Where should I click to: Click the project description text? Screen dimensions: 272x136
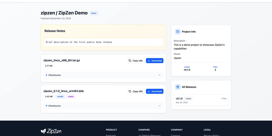pyautogui.click(x=199, y=47)
